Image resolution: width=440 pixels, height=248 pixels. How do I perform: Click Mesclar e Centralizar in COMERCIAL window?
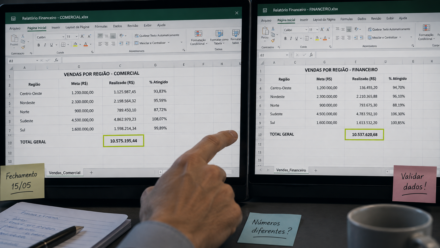tap(150, 43)
